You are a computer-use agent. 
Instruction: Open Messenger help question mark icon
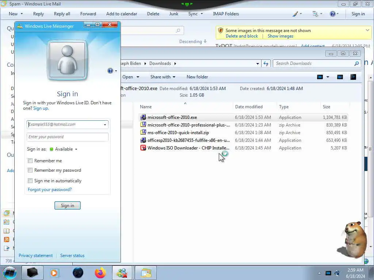point(110,71)
